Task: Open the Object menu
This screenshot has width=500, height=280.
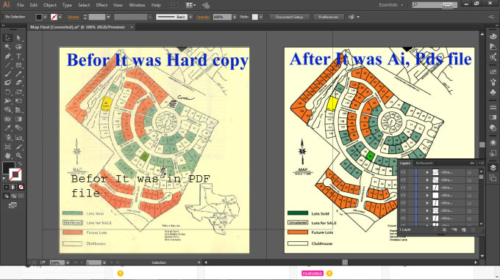Action: 50,5
